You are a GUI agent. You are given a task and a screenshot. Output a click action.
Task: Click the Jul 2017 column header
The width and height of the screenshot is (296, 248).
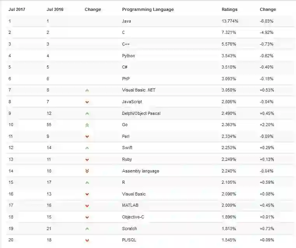point(17,9)
